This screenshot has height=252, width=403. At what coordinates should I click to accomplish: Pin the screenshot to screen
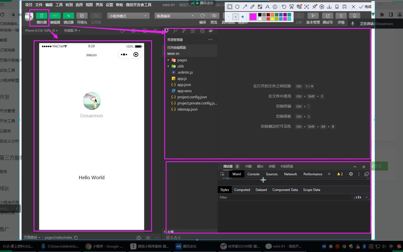314,7
